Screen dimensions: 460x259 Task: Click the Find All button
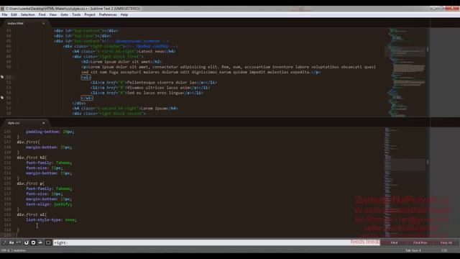(446, 242)
